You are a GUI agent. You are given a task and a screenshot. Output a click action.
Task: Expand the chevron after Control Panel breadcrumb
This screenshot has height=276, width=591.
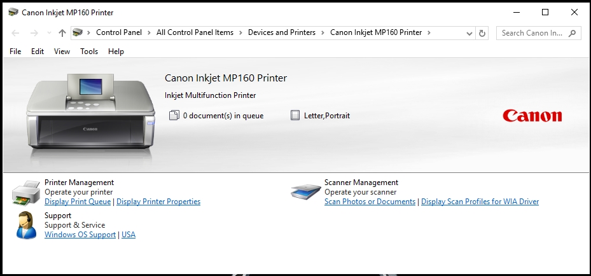click(x=149, y=33)
